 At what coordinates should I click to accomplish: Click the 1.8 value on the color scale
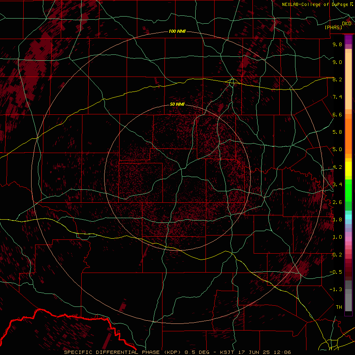click(337, 220)
